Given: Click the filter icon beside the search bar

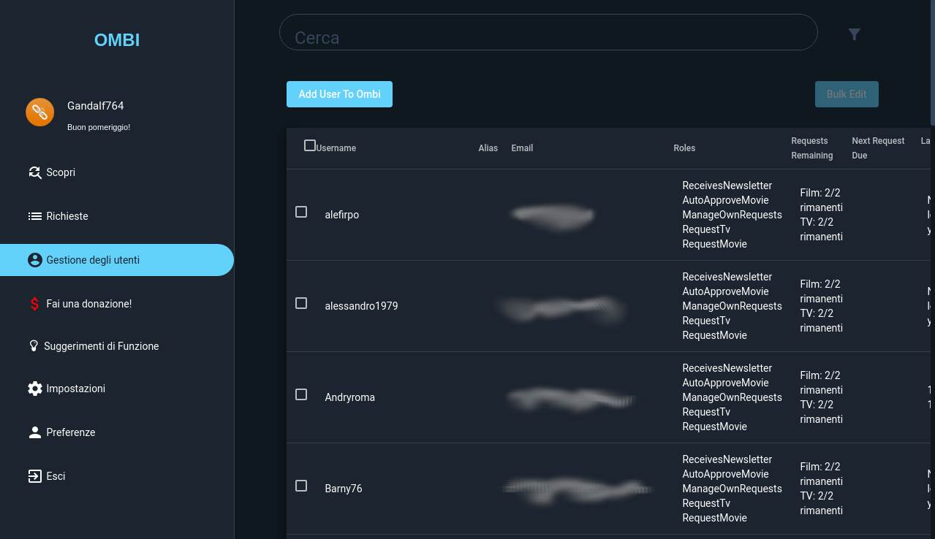Looking at the screenshot, I should pos(854,34).
